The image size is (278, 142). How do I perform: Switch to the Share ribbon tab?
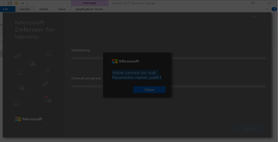[44, 9]
